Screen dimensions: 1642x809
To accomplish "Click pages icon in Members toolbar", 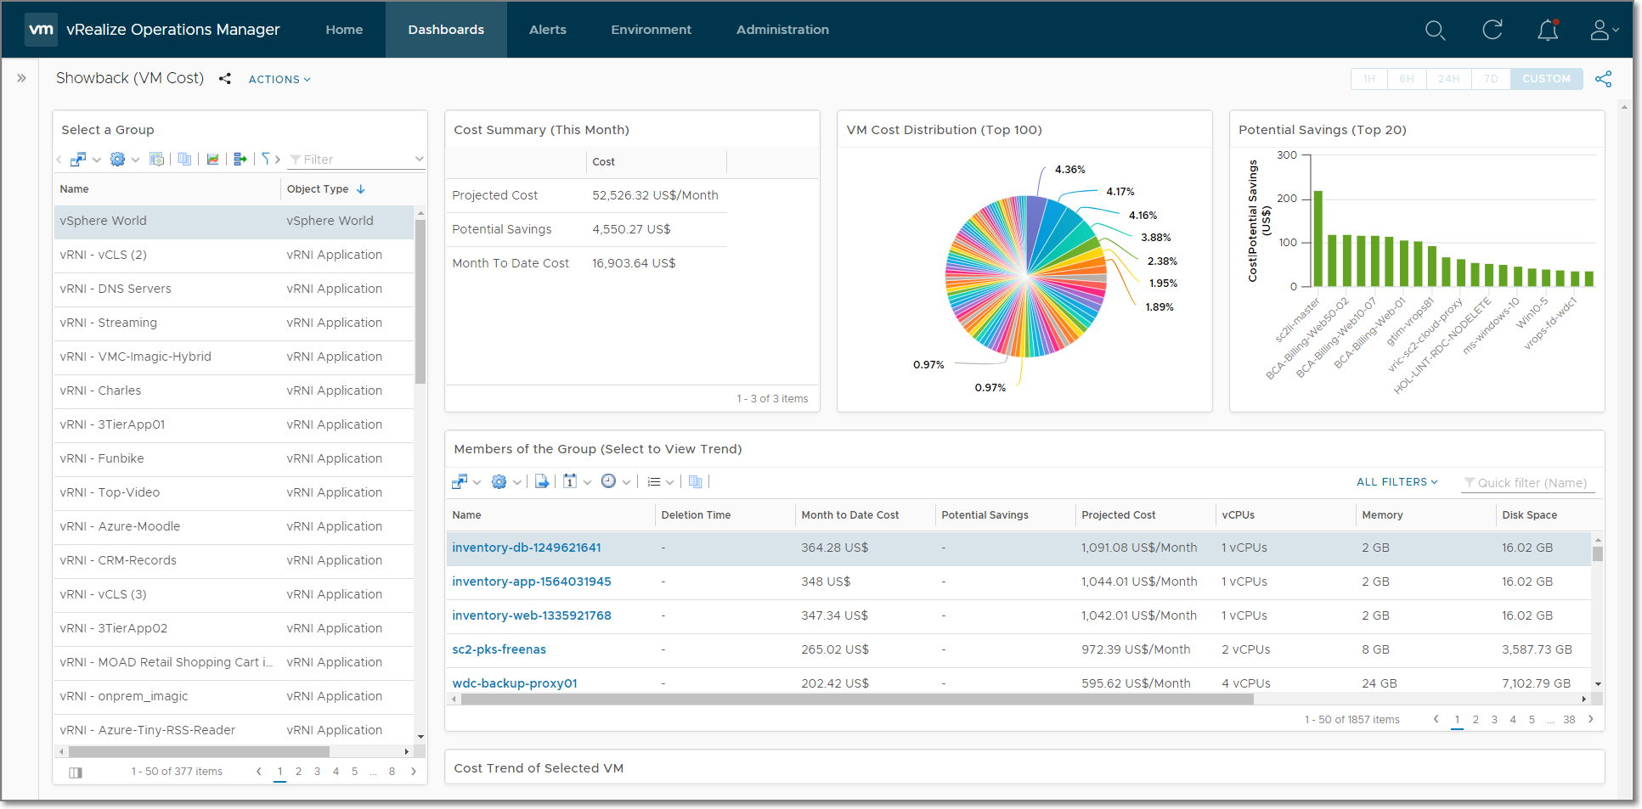I will [696, 481].
